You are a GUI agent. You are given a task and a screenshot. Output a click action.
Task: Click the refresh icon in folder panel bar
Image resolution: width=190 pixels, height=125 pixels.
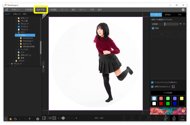pyautogui.click(x=15, y=119)
